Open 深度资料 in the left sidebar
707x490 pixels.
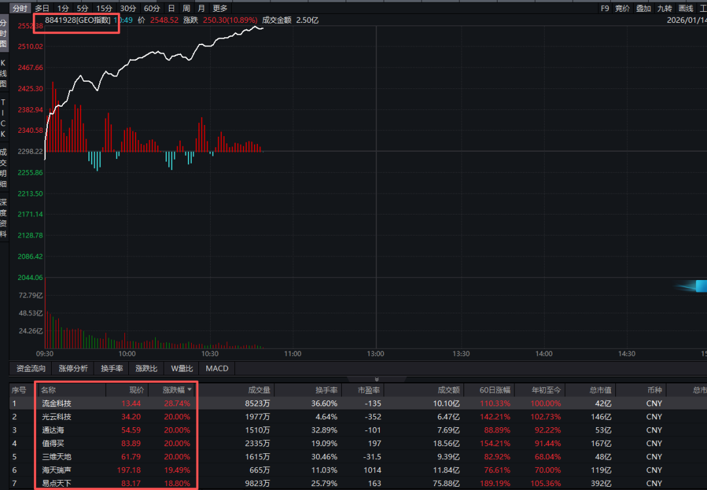pyautogui.click(x=4, y=218)
